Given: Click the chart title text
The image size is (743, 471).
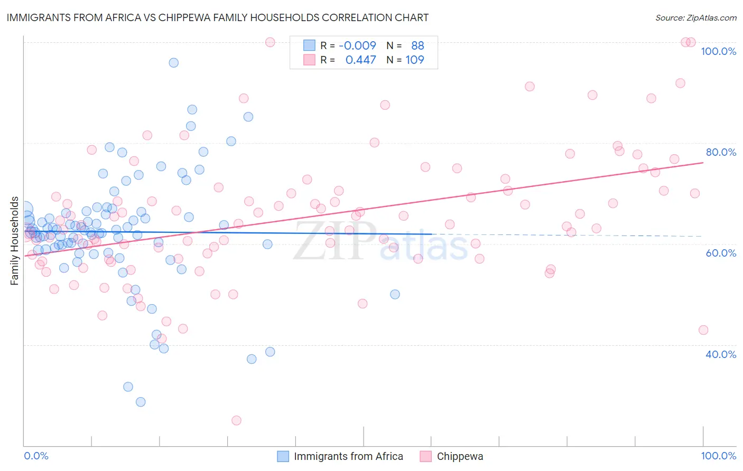Looking at the screenshot, I should click(218, 17).
